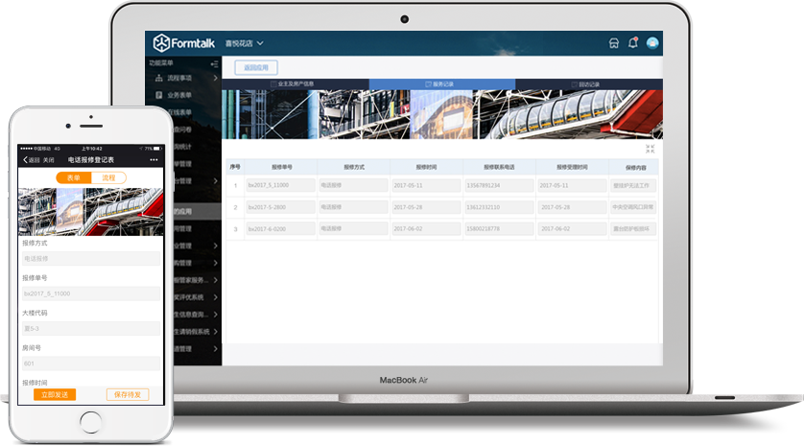Viewport: 804px width, 446px height.
Task: Collapse the sidebar via the 功能菜单 toggle icon
Action: pyautogui.click(x=214, y=63)
